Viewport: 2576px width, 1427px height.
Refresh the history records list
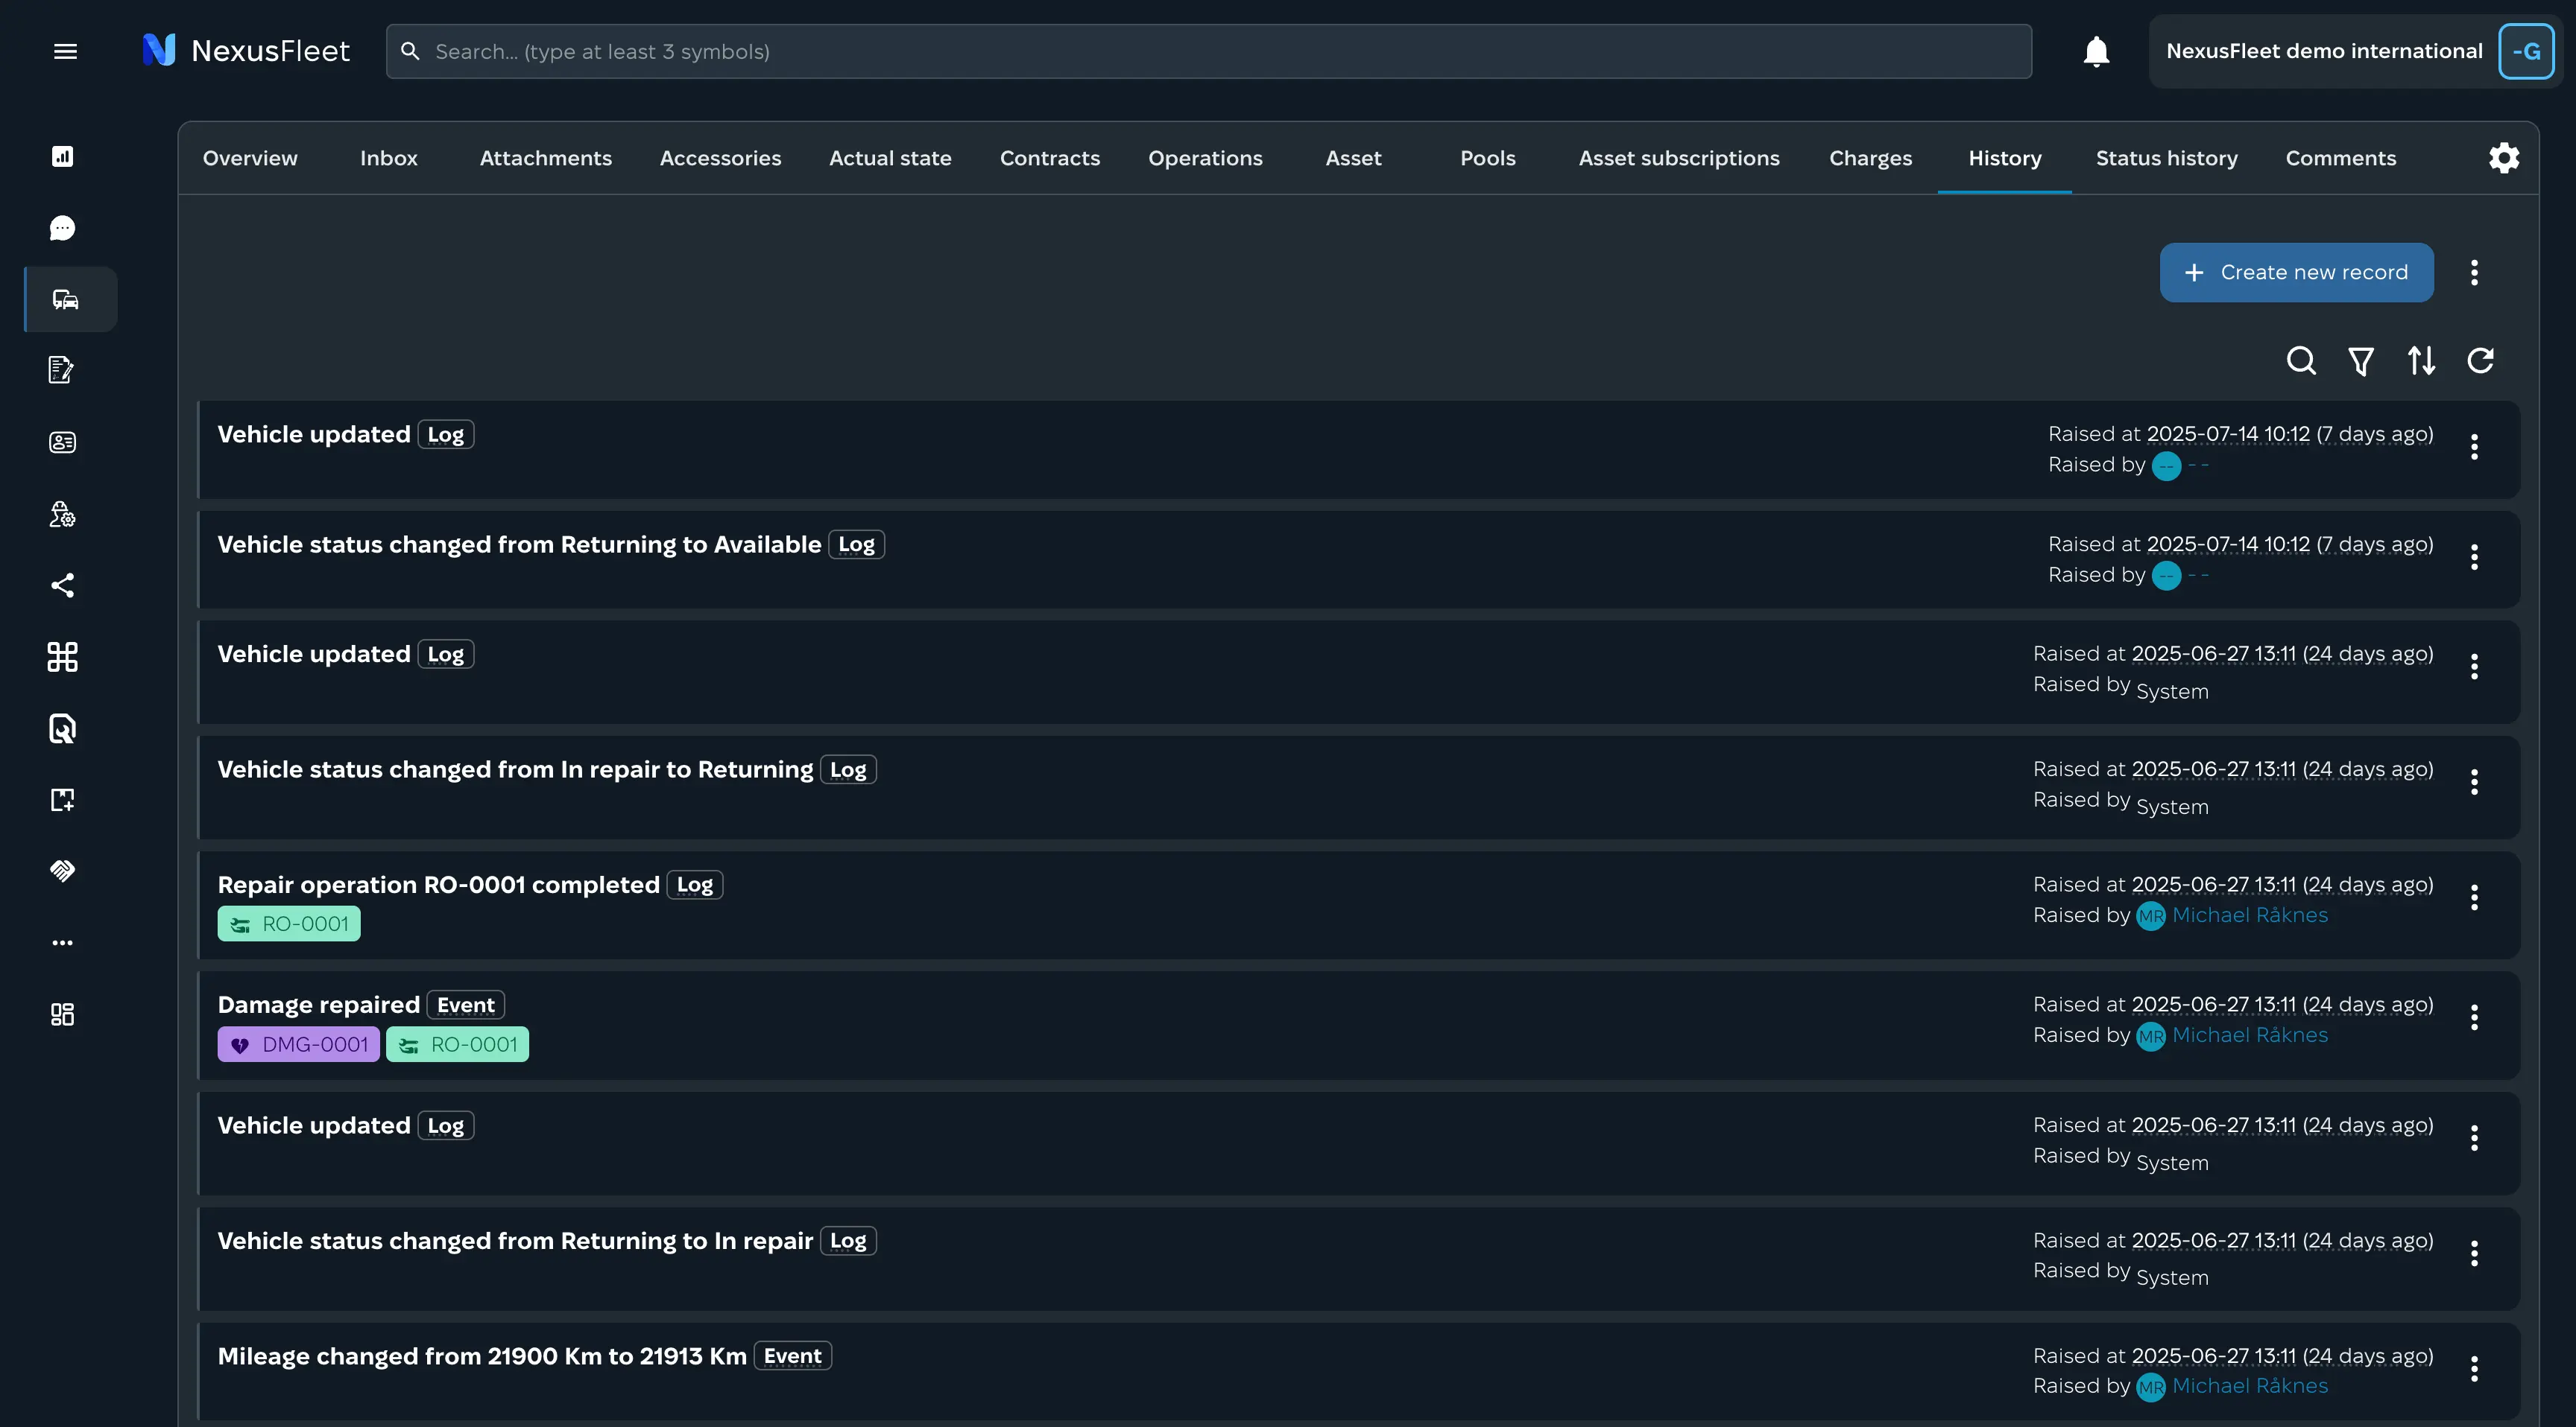[2481, 360]
